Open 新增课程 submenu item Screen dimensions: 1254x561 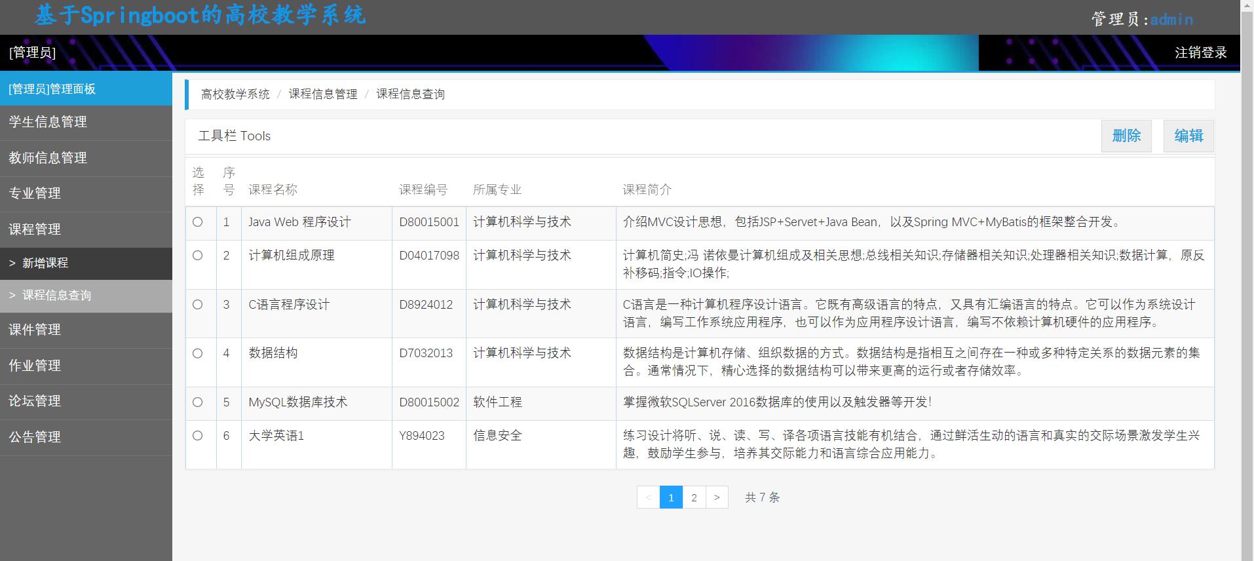[86, 263]
